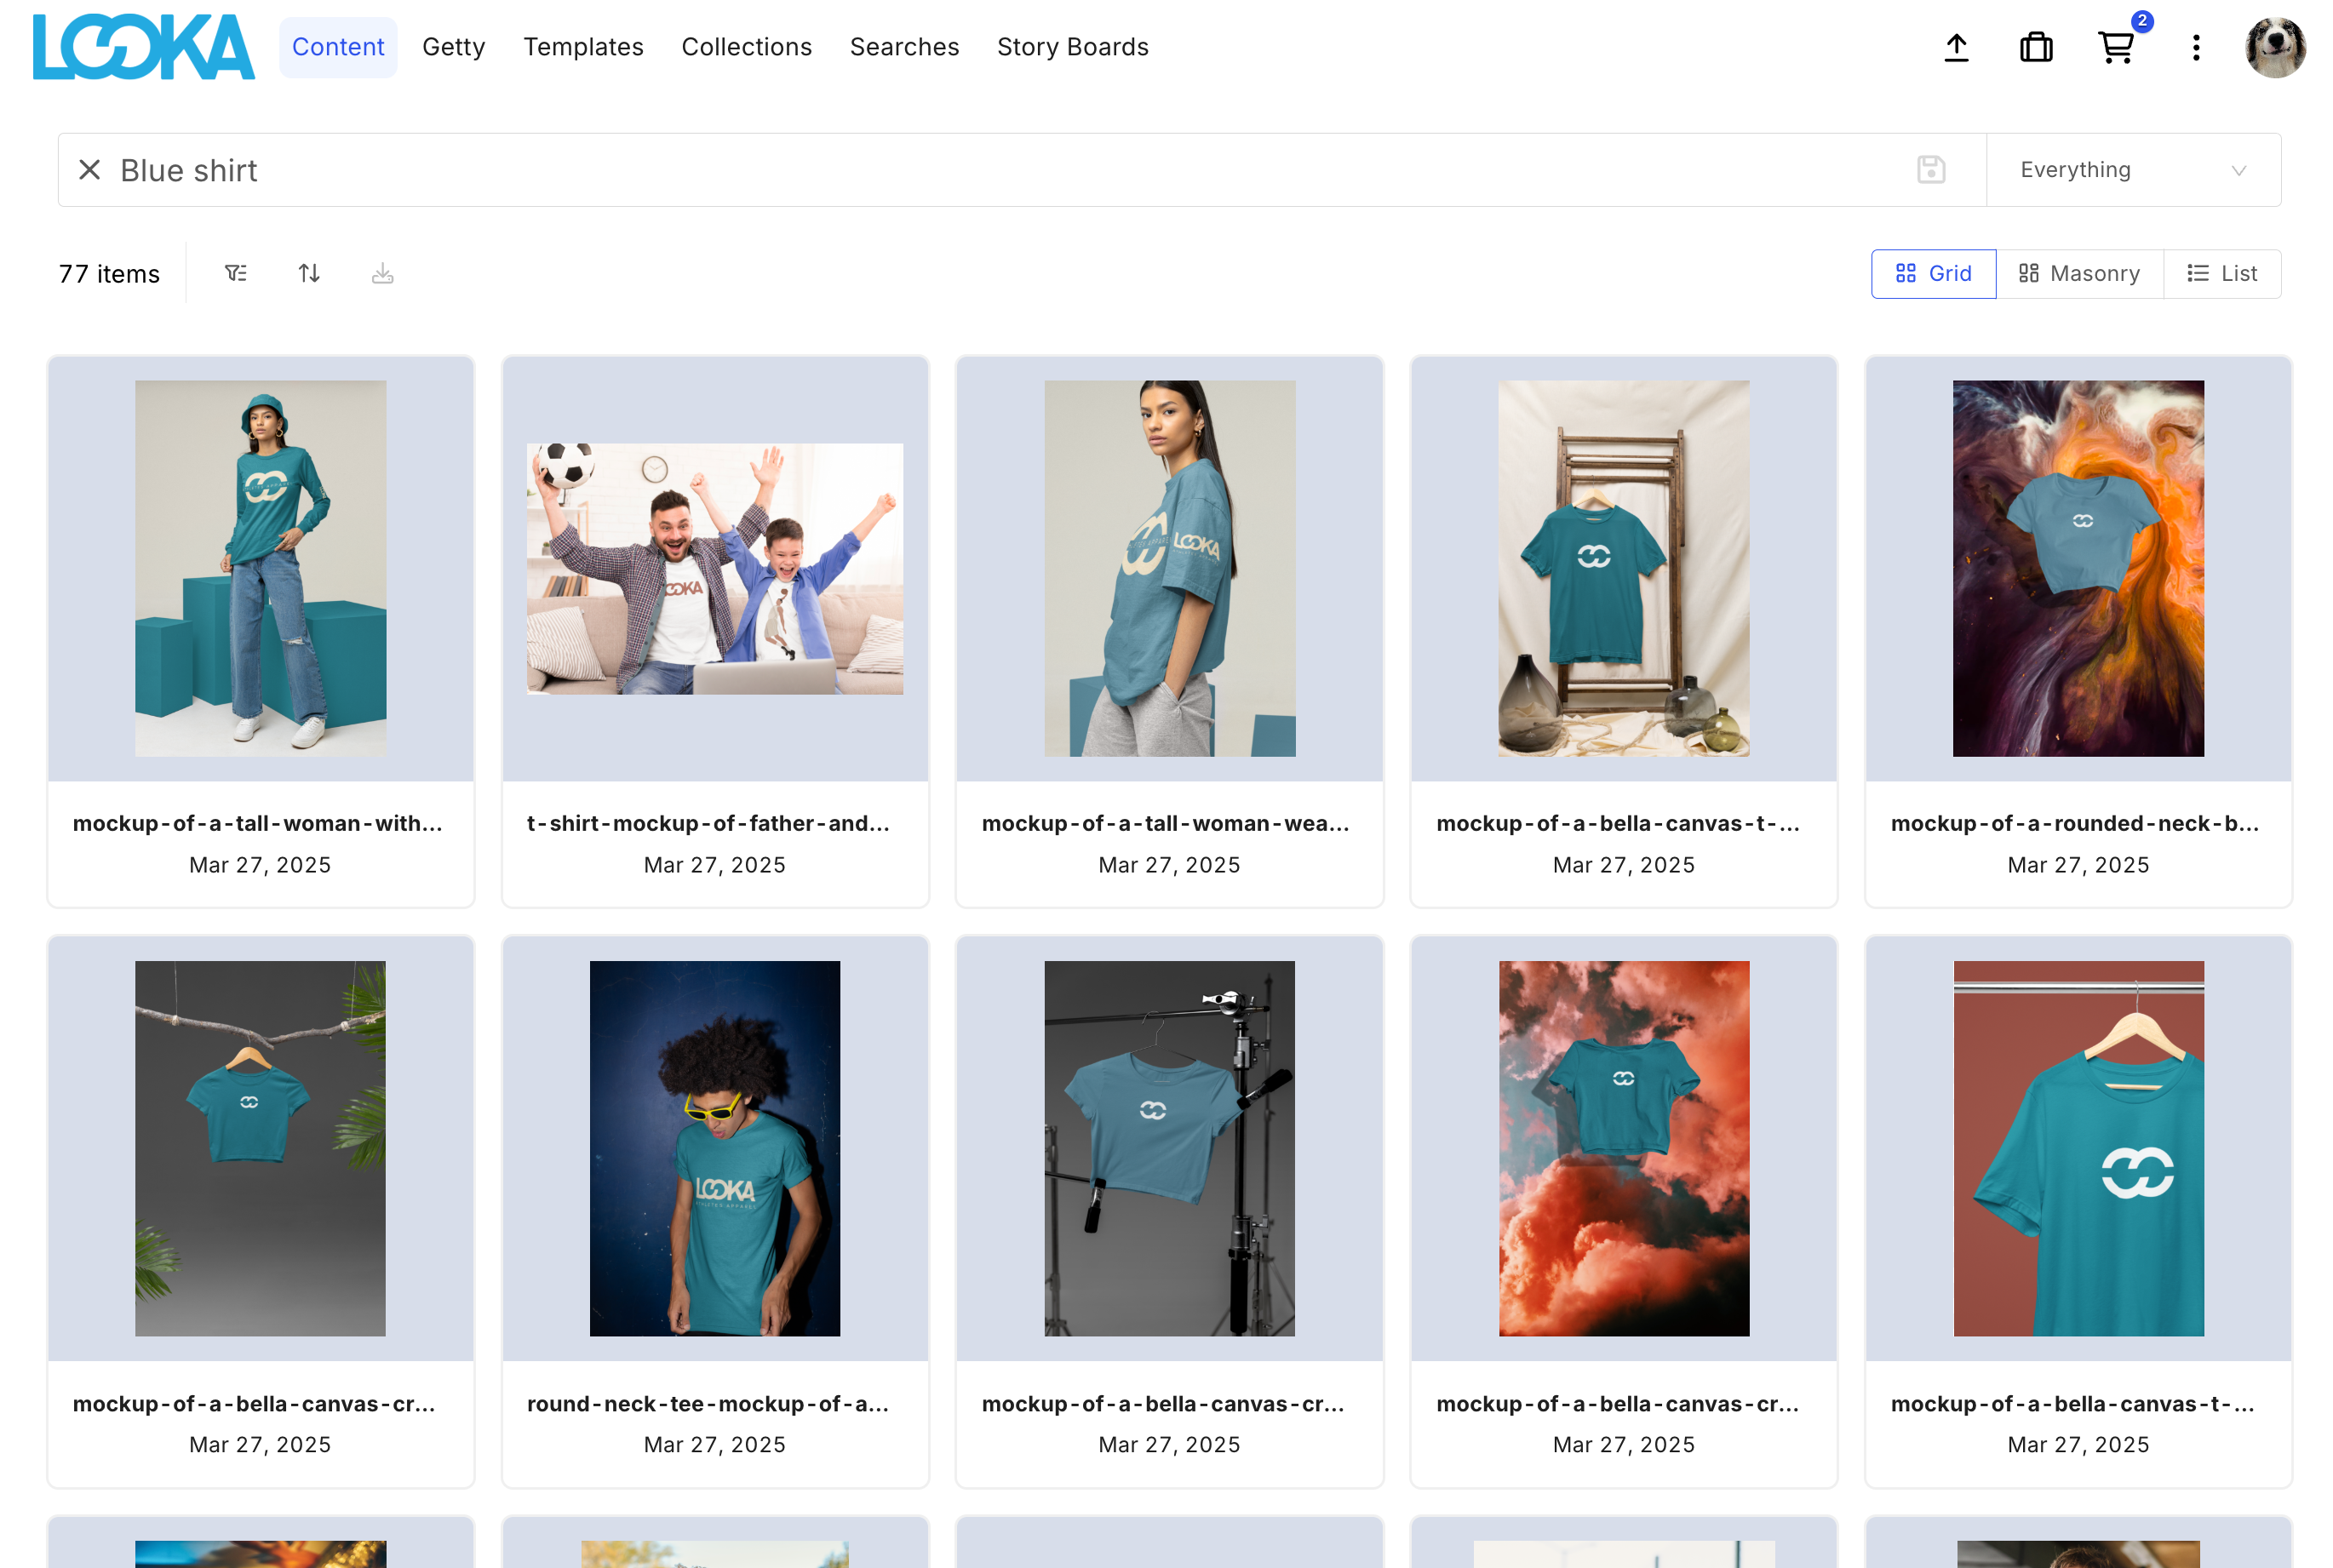Click the upload icon in header

point(1955,47)
